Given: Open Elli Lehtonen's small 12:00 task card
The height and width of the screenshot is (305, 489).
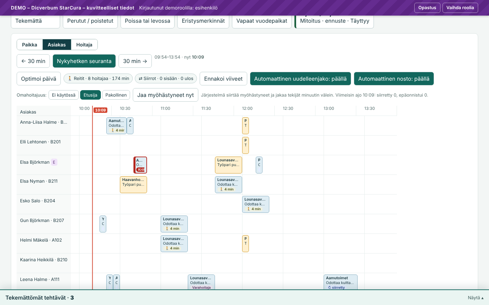Looking at the screenshot, I should point(246,145).
